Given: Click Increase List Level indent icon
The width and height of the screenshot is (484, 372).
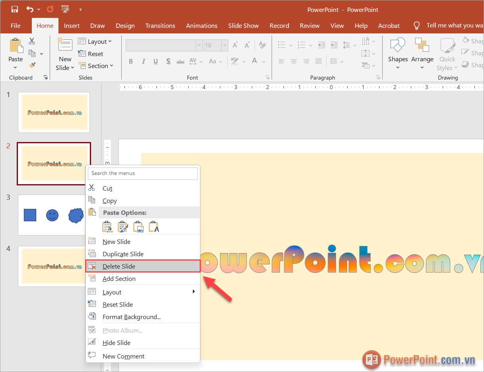Looking at the screenshot, I should pos(334,45).
